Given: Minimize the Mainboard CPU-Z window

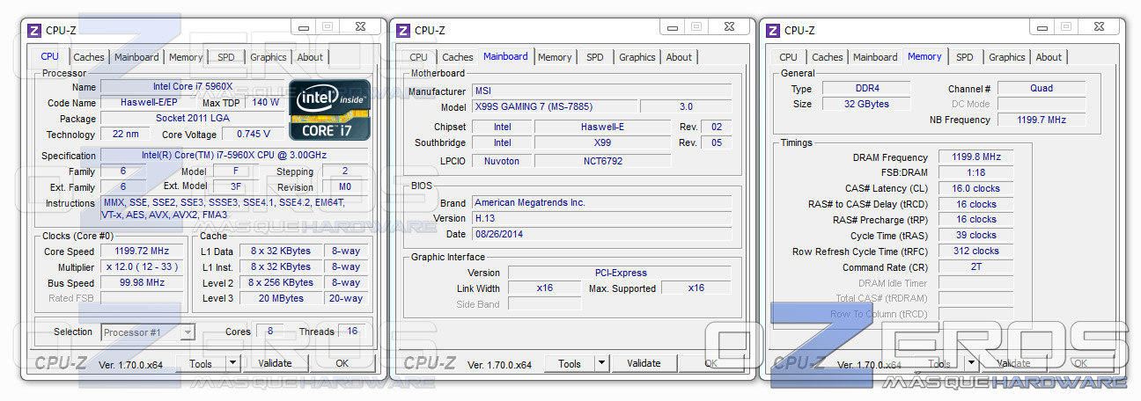Looking at the screenshot, I should pos(673,27).
